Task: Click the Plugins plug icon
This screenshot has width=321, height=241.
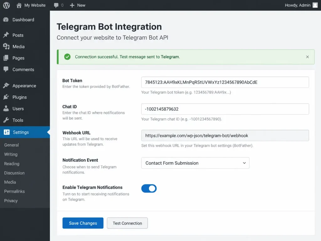Action: 6,97
